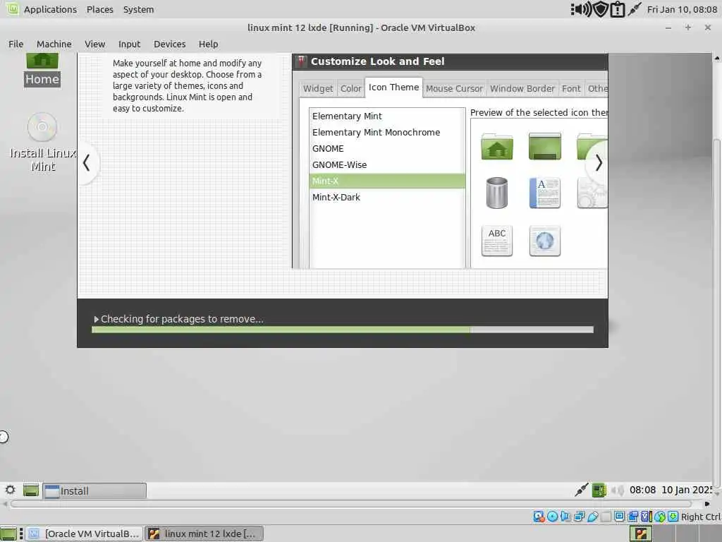Viewport: 722px width, 542px height.
Task: Switch to Oracle VM VirtualBox taskbar window
Action: point(85,534)
